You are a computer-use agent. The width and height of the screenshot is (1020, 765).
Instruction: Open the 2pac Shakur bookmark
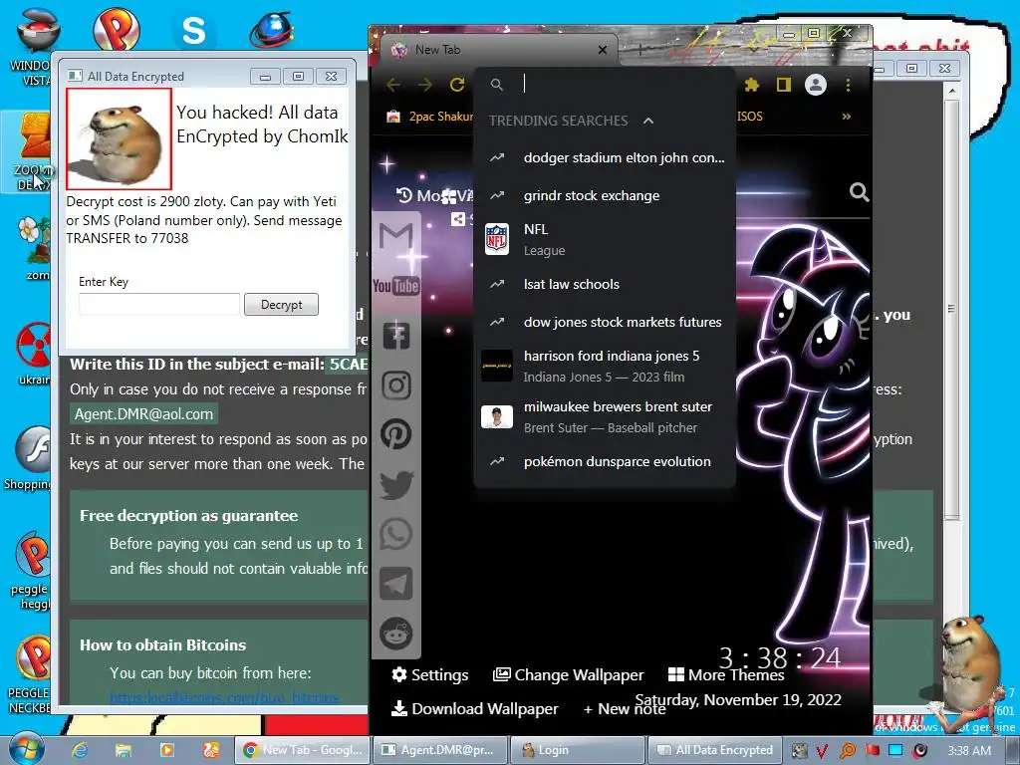click(429, 117)
